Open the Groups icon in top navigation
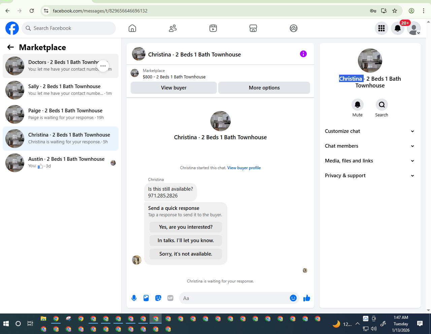The image size is (431, 334). click(x=294, y=28)
